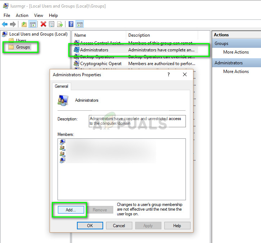
Task: Open More Actions under Administrators
Action: point(236,72)
